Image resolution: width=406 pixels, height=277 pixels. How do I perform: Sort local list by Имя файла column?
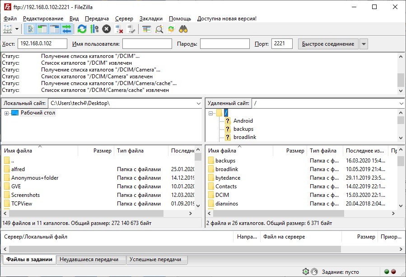point(40,151)
